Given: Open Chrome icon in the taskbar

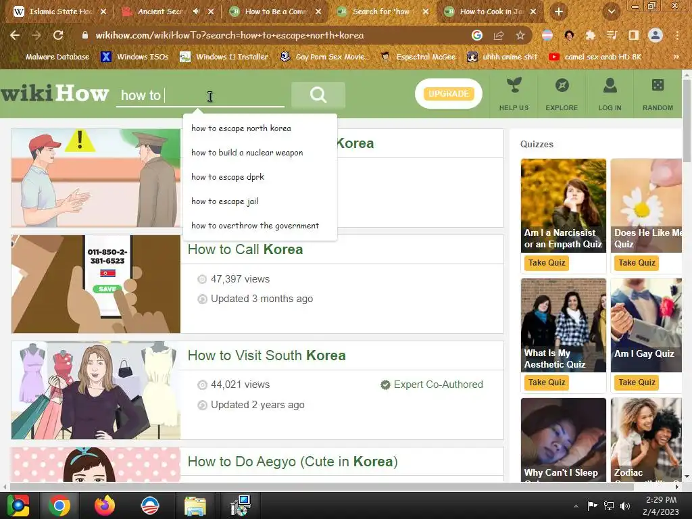Looking at the screenshot, I should [x=59, y=505].
